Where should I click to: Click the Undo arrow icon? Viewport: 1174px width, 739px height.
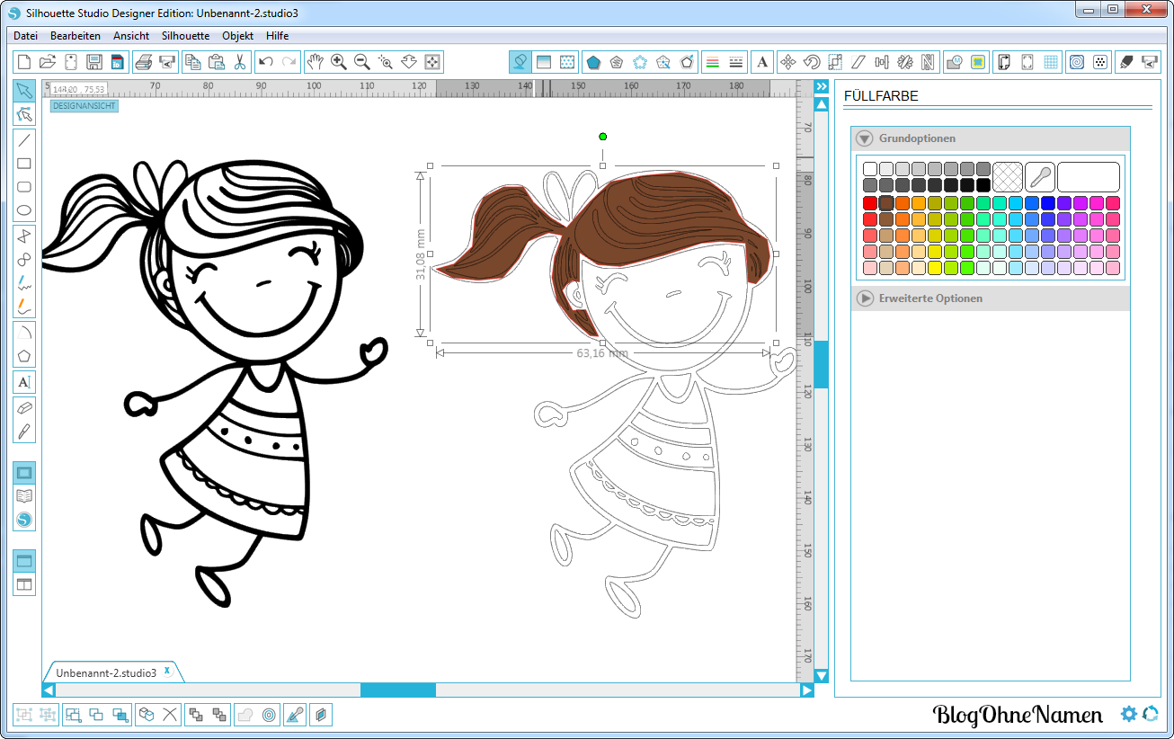[265, 62]
